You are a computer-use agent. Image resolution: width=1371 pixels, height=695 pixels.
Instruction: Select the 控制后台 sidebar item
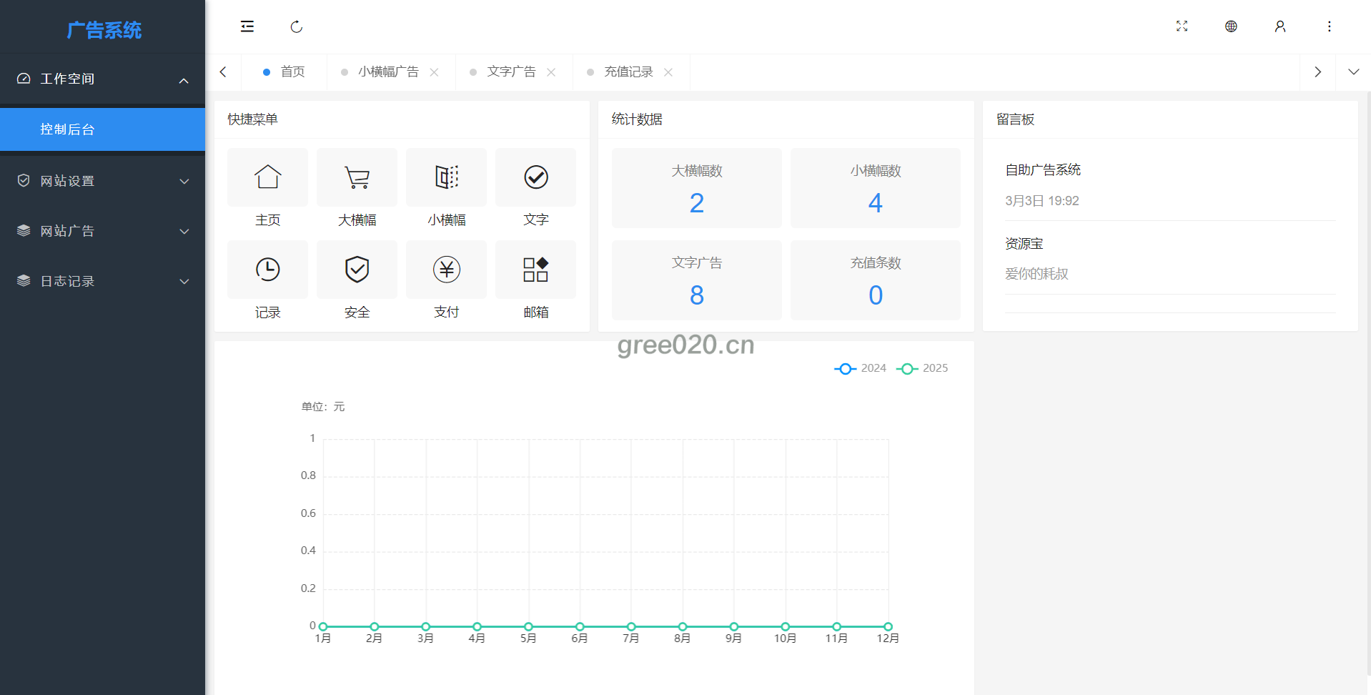click(x=102, y=129)
